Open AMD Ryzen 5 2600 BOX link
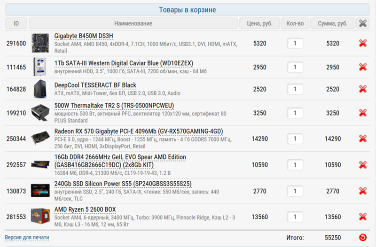Image resolution: width=376 pixels, height=247 pixels. 85,209
